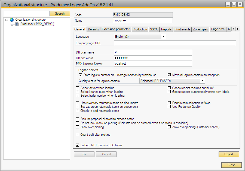Screen dimensions: 245x171
Task: Expand the Produmex (PMX_DEMO) tree node
Action: [12, 24]
